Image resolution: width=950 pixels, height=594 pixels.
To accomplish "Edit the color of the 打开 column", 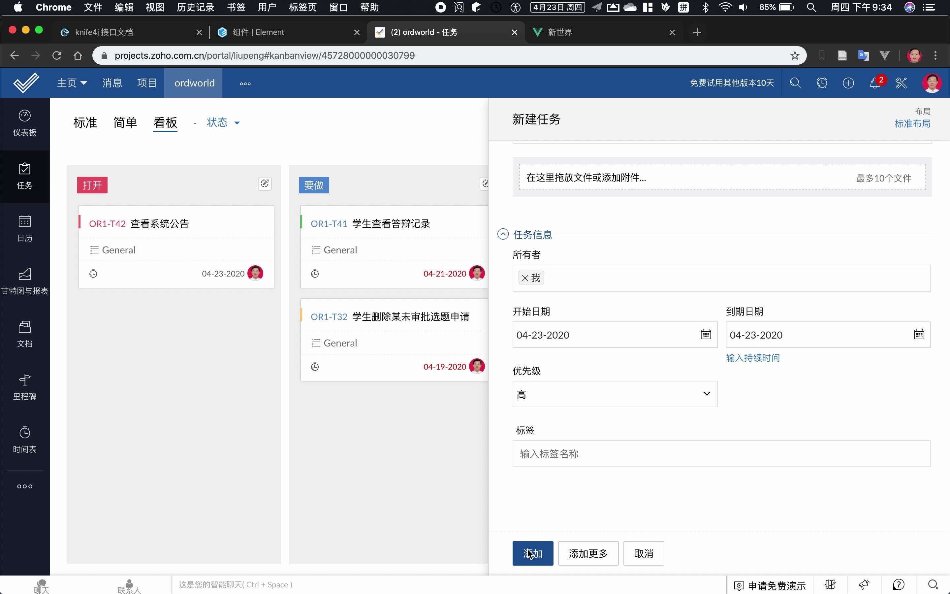I will (x=265, y=183).
